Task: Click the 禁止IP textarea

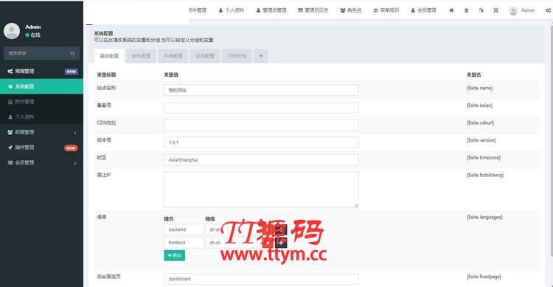Action: click(261, 190)
